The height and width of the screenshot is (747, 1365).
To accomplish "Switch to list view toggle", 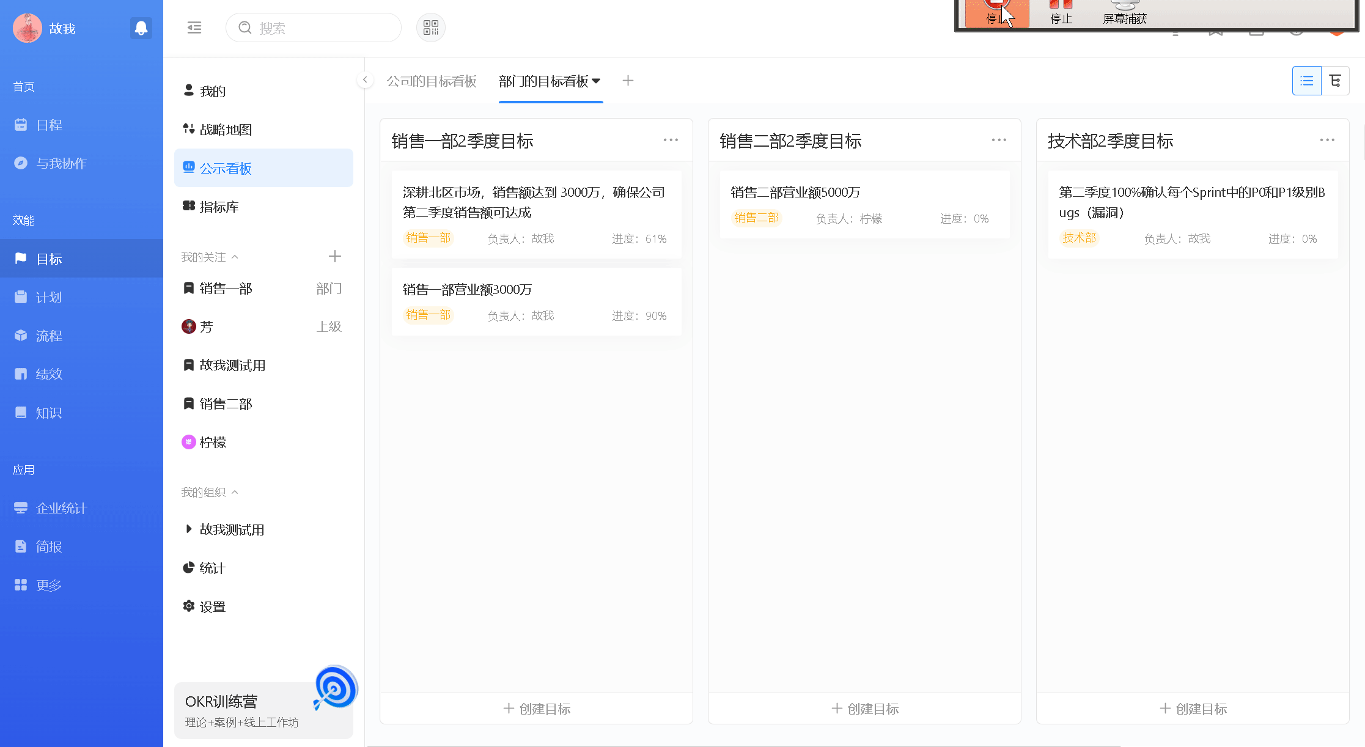I will pos(1306,81).
